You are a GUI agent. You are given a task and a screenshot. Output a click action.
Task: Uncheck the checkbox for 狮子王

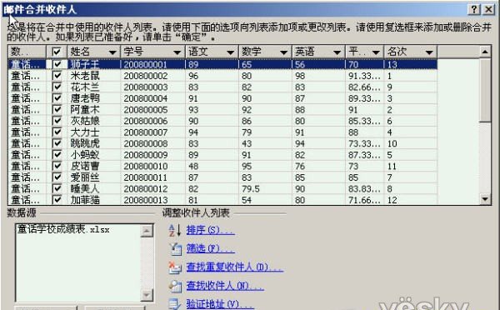point(57,64)
